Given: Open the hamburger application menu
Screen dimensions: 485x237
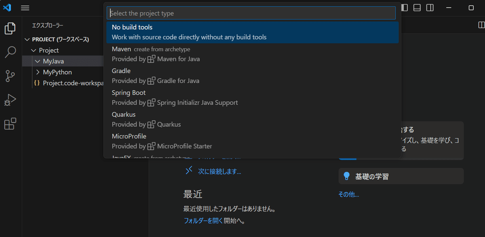Looking at the screenshot, I should [25, 8].
